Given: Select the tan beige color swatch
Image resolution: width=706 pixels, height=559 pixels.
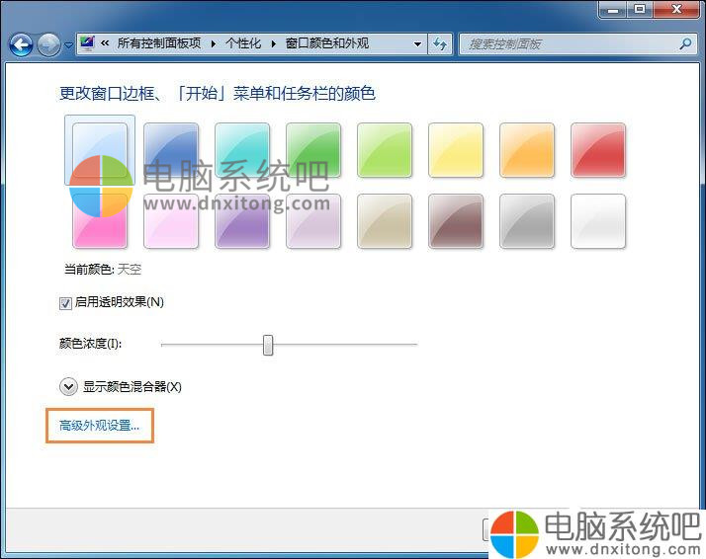Looking at the screenshot, I should click(x=385, y=221).
